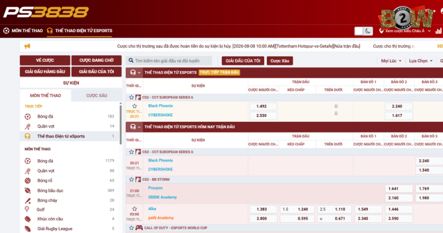The width and height of the screenshot is (443, 233).
Task: Collapse the eSports Hôm Nay section
Action: [139, 127]
